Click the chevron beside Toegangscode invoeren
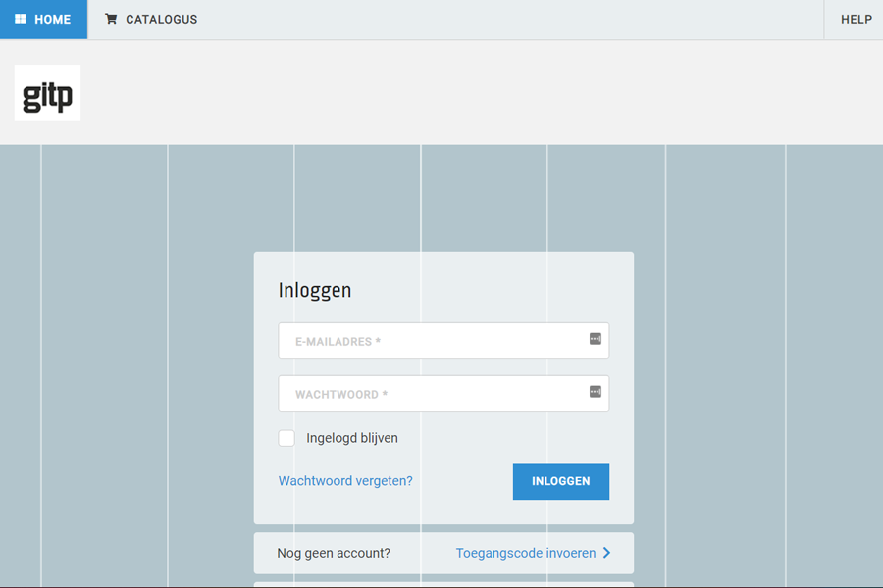This screenshot has height=588, width=883. pos(606,553)
